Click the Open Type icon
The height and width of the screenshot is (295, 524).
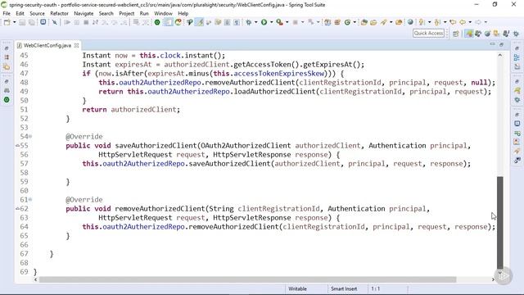coord(364,22)
